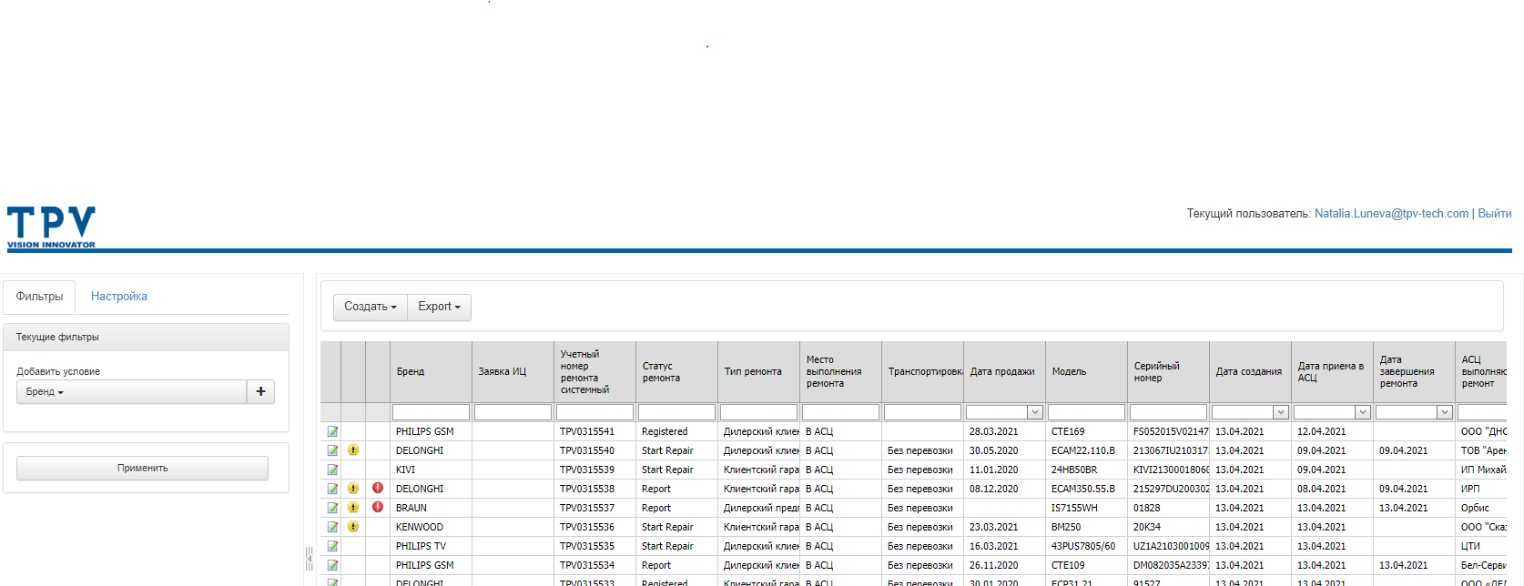The height and width of the screenshot is (586, 1524).
Task: Sort by Серийный номер column header
Action: pos(1168,371)
